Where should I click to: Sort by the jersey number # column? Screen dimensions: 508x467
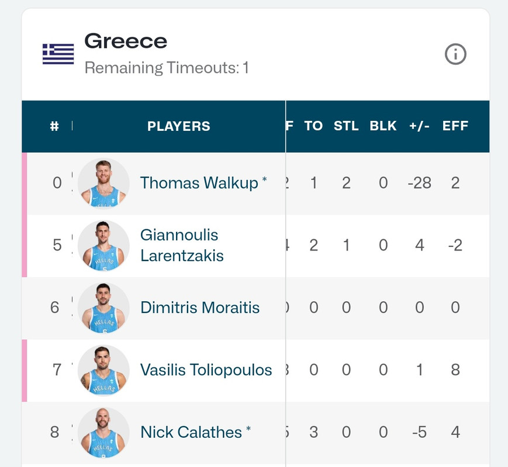coord(54,126)
